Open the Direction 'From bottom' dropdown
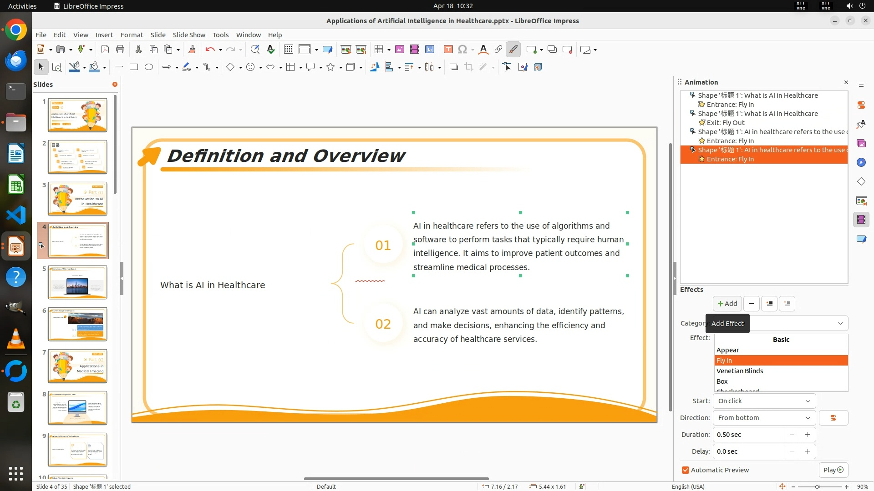874x491 pixels. point(764,418)
